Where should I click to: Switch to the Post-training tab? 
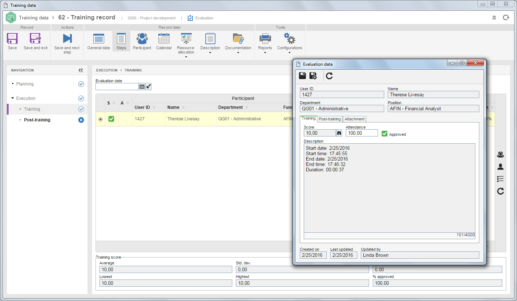pos(330,119)
